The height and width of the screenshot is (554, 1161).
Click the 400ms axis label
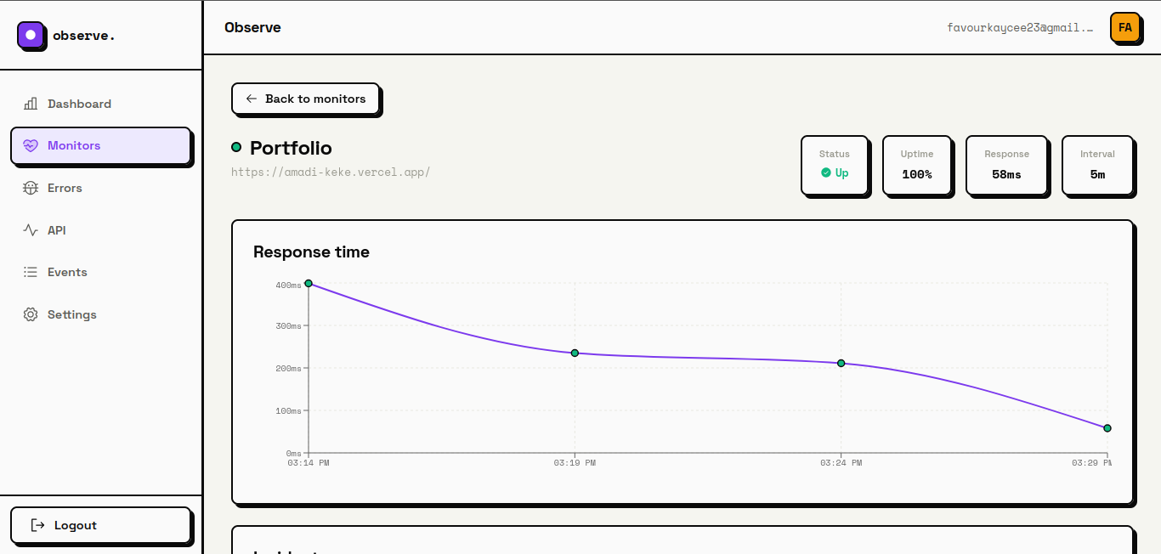tap(288, 285)
